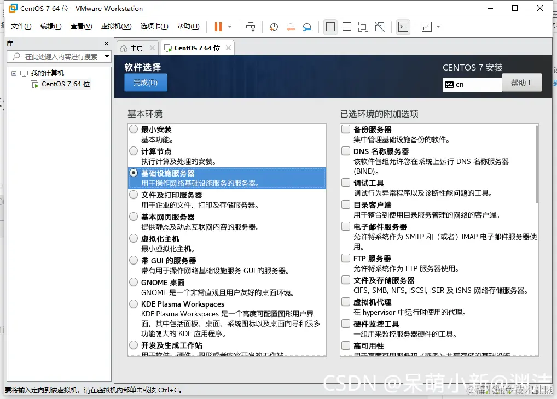Click the pause virtual machine icon
Image resolution: width=557 pixels, height=399 pixels.
coord(218,27)
